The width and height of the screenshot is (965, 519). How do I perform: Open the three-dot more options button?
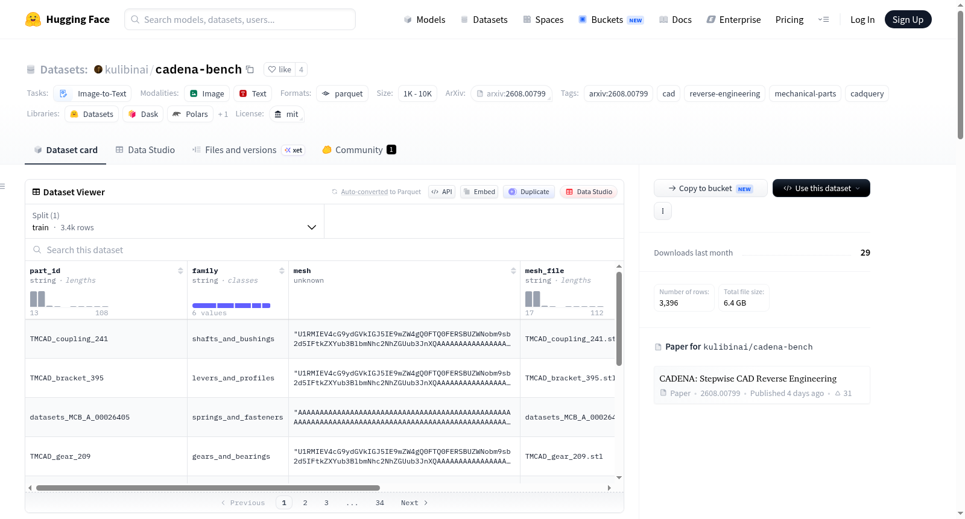663,211
